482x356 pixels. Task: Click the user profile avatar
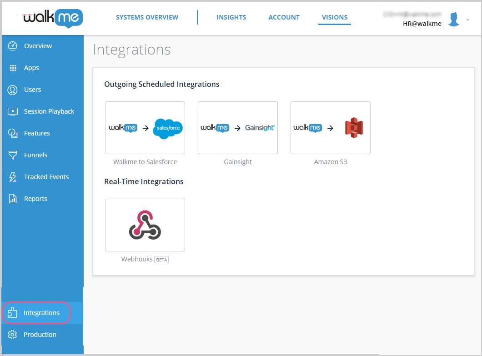click(453, 19)
